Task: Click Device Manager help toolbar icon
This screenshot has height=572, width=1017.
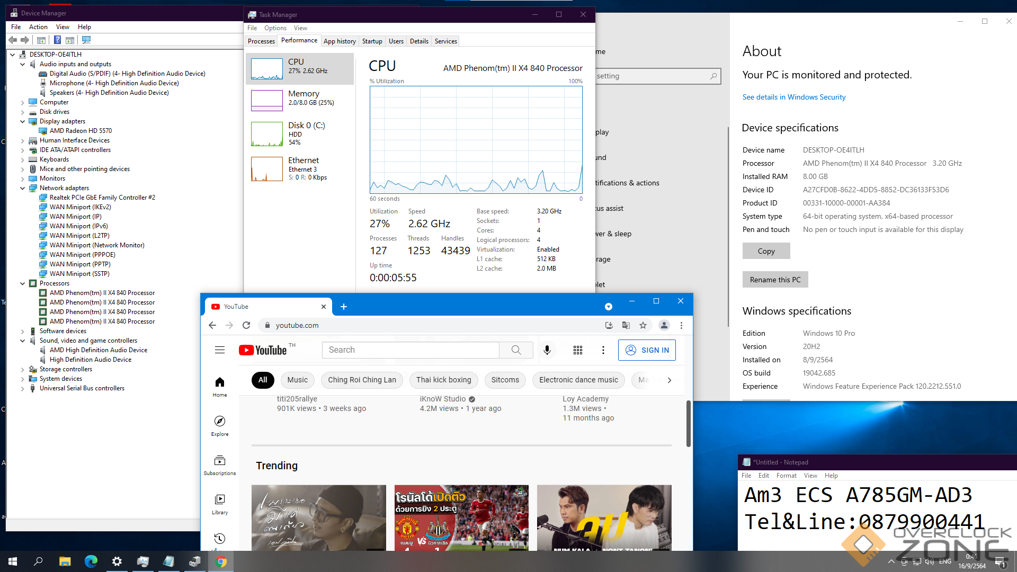Action: [x=57, y=40]
